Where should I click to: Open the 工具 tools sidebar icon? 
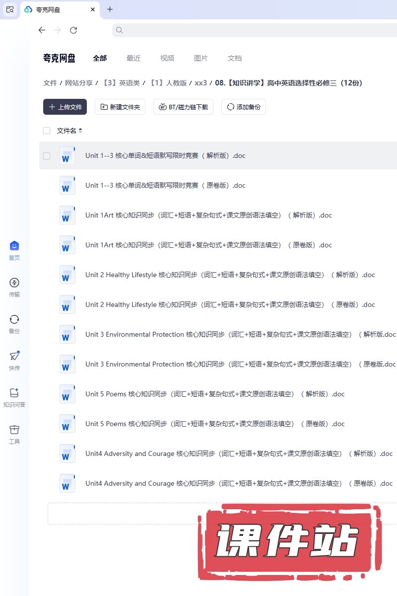click(x=14, y=430)
